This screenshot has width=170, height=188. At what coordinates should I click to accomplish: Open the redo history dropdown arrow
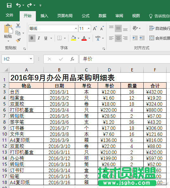coord(34,5)
